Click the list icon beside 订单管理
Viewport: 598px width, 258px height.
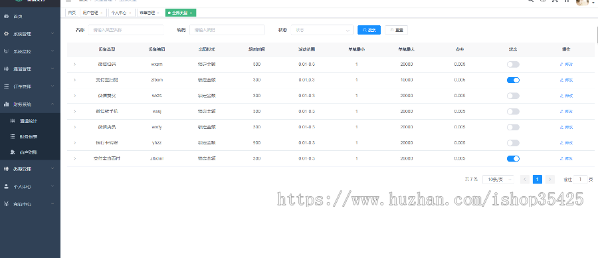[6, 86]
